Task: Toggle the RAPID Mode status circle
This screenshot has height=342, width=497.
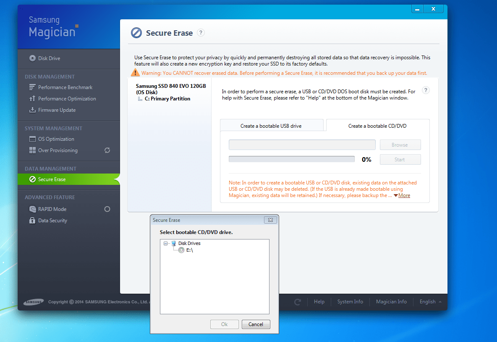Action: tap(107, 209)
